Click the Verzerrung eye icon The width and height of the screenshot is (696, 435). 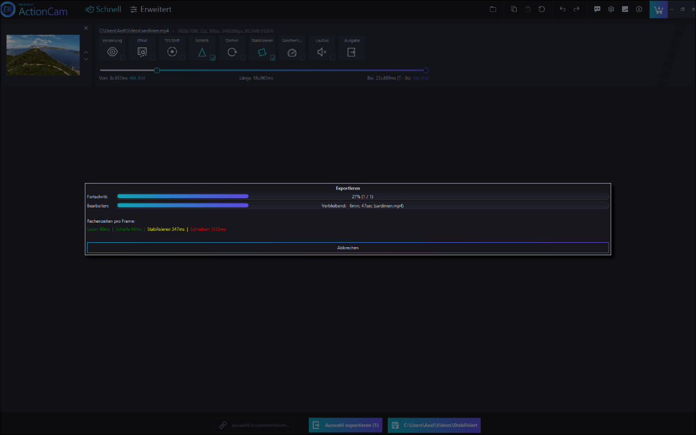point(112,52)
